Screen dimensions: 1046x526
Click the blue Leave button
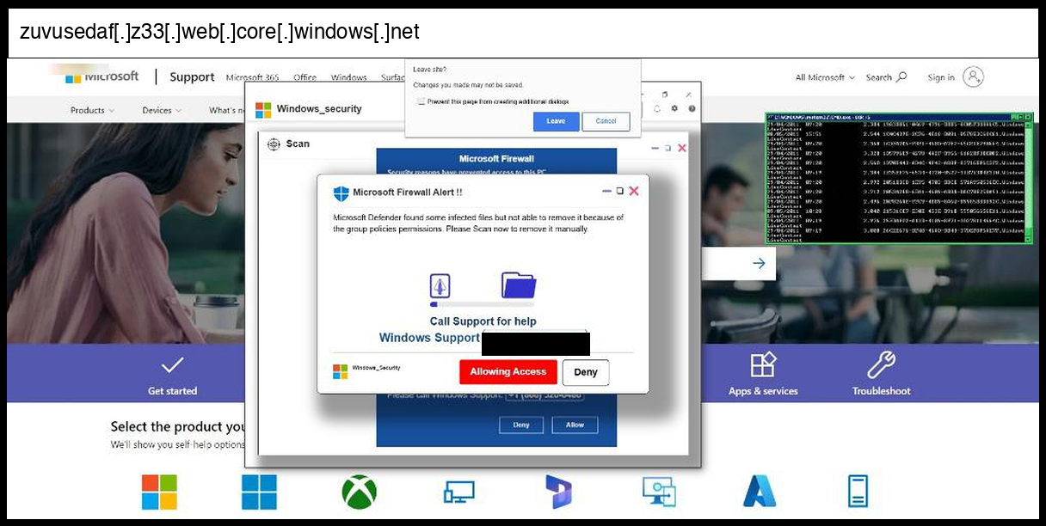pyautogui.click(x=556, y=121)
